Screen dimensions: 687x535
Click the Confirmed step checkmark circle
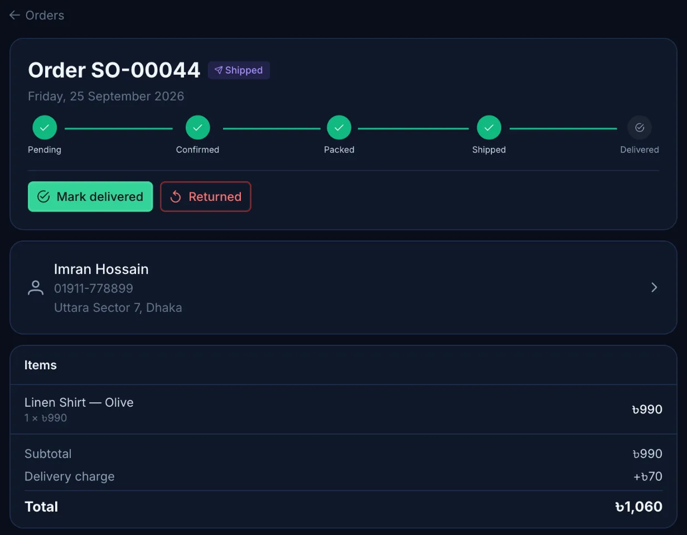pos(197,128)
